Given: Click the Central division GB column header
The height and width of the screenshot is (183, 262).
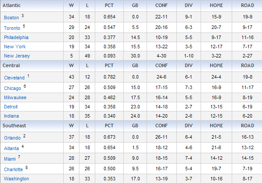Looking at the screenshot, I should click(135, 65).
